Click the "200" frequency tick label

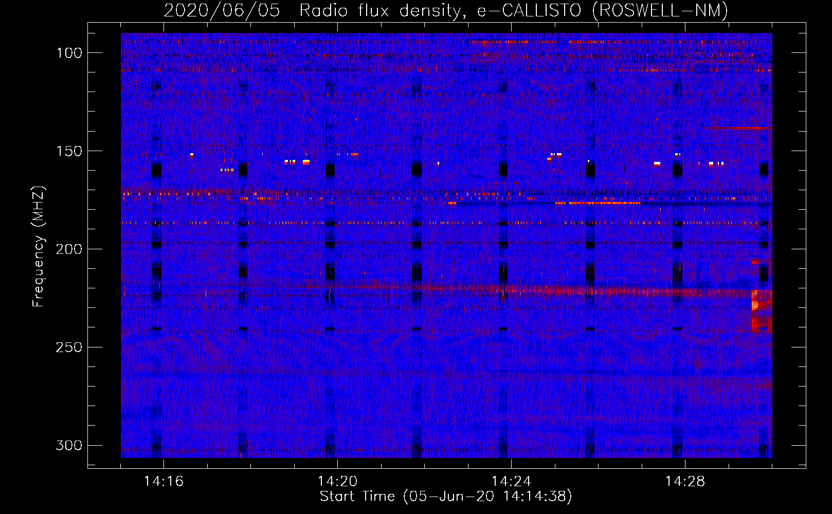pyautogui.click(x=69, y=249)
